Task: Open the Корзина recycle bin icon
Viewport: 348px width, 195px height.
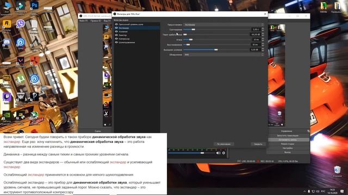Action: (337, 172)
